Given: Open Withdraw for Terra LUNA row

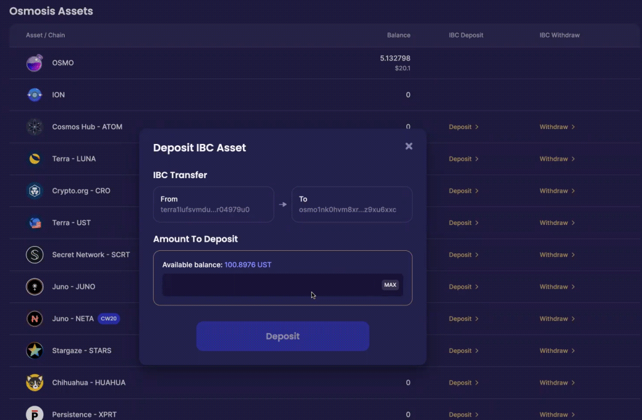Looking at the screenshot, I should pyautogui.click(x=557, y=159).
